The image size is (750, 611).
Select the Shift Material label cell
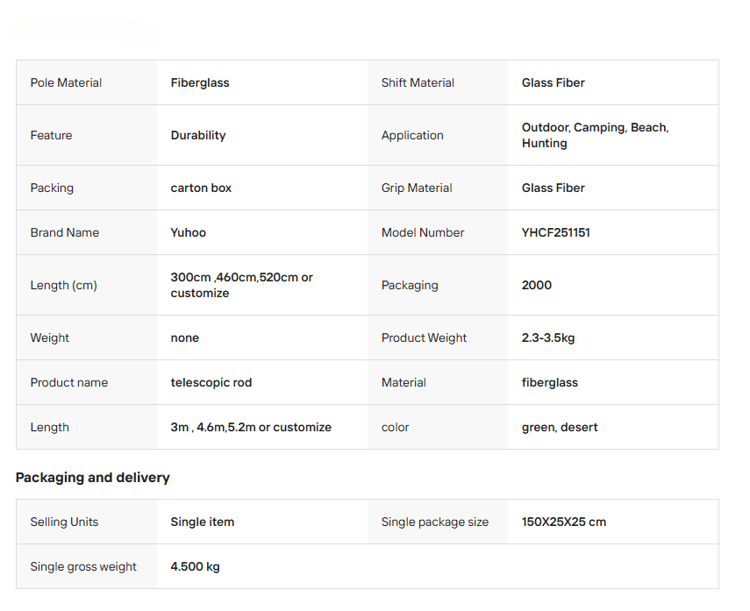pos(418,82)
